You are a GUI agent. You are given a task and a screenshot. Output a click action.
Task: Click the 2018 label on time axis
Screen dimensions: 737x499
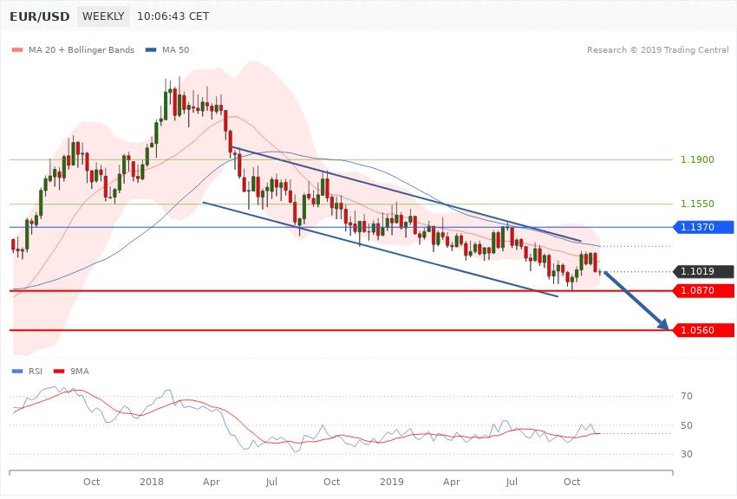click(152, 481)
